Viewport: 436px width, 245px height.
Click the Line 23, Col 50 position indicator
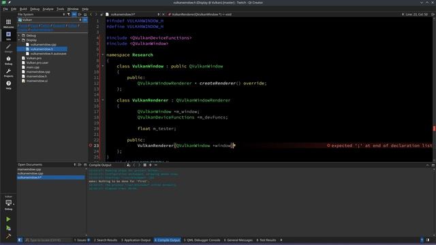(x=416, y=14)
